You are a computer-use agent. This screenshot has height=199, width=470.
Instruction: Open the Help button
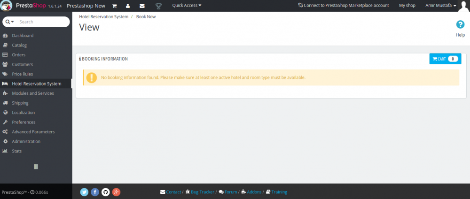[x=460, y=29]
